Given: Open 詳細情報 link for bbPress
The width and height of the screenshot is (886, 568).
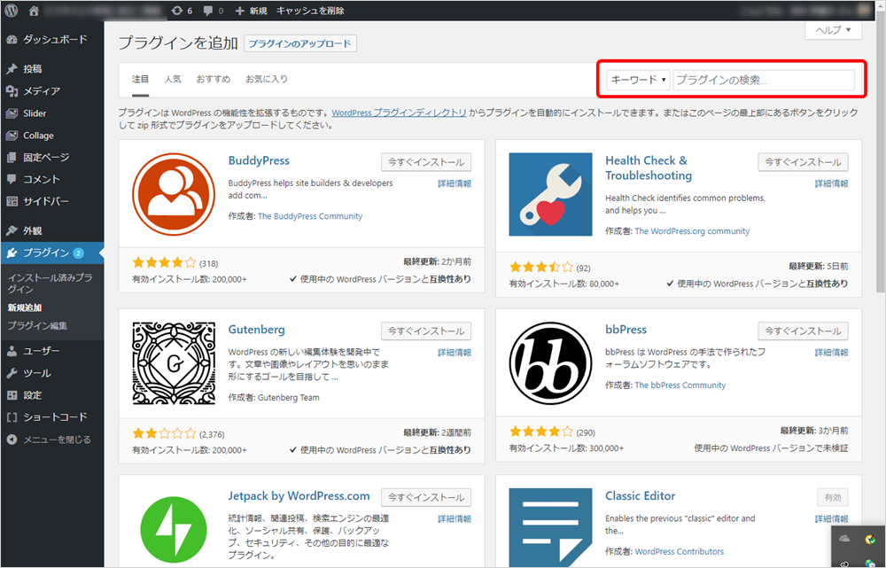Looking at the screenshot, I should click(831, 353).
